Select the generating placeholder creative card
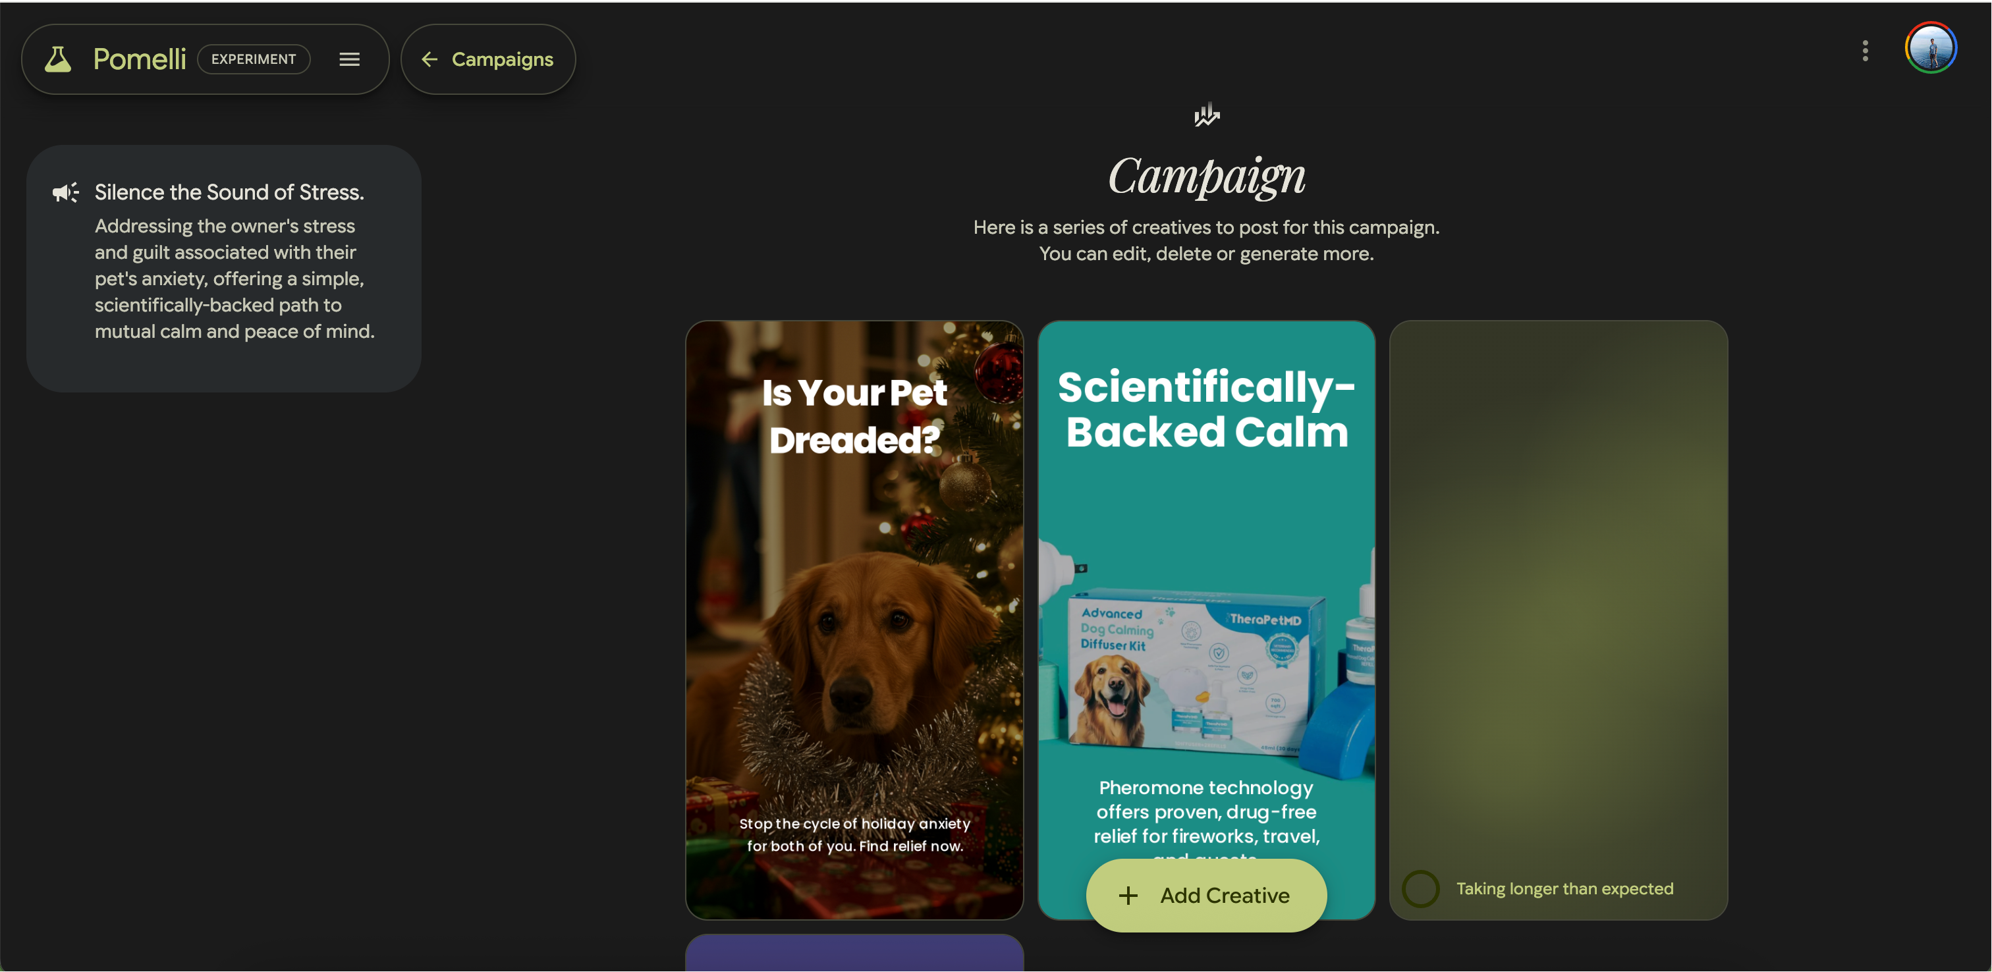The height and width of the screenshot is (972, 1992). tap(1558, 620)
